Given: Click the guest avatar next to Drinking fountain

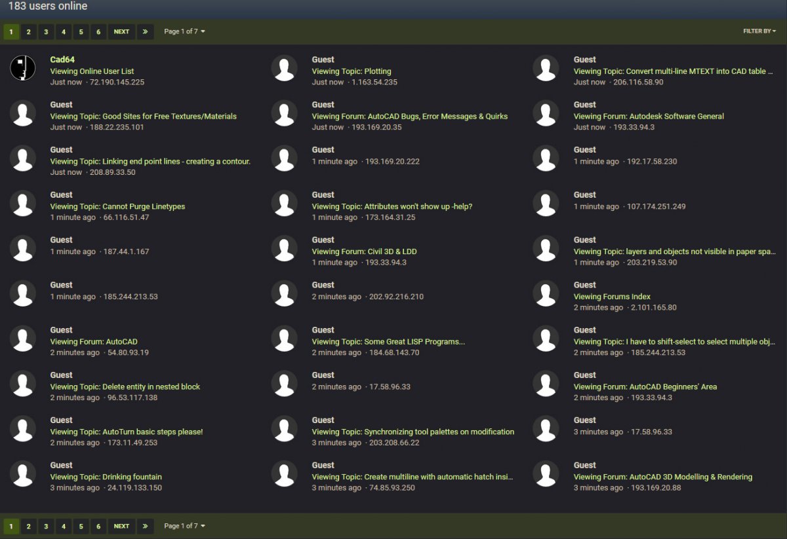Looking at the screenshot, I should point(23,473).
